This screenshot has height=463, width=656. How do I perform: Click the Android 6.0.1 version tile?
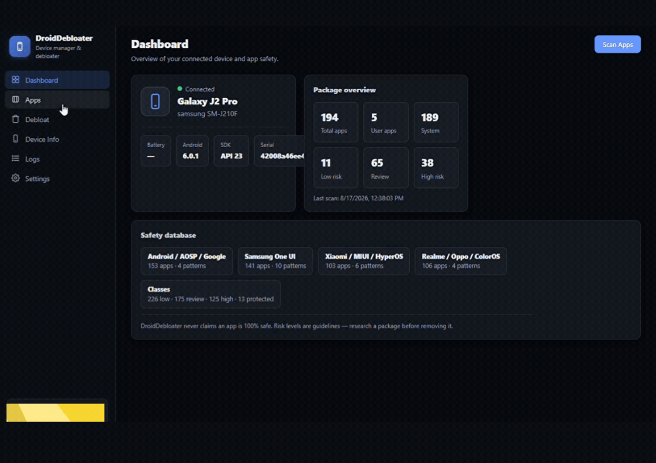pyautogui.click(x=192, y=151)
